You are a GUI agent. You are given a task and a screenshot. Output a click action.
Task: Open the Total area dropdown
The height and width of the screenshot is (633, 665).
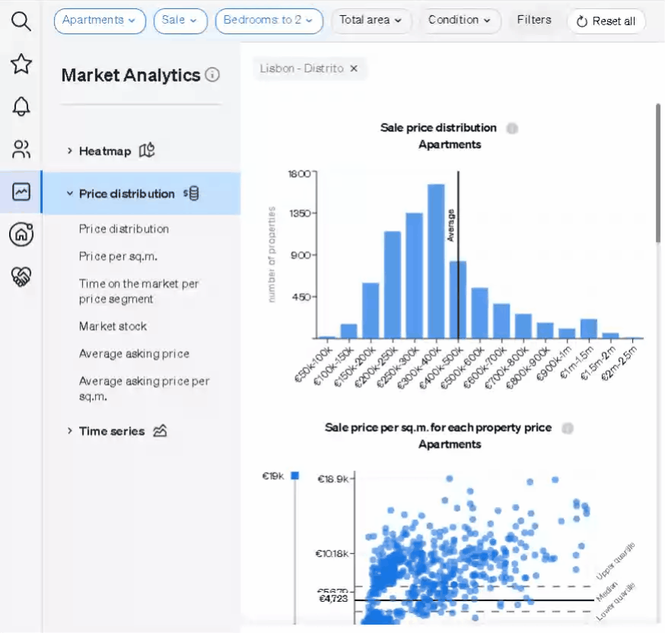point(371,21)
